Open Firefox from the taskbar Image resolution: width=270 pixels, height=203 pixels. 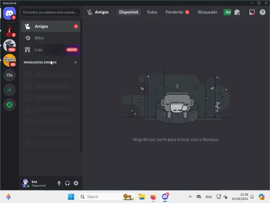[153, 197]
